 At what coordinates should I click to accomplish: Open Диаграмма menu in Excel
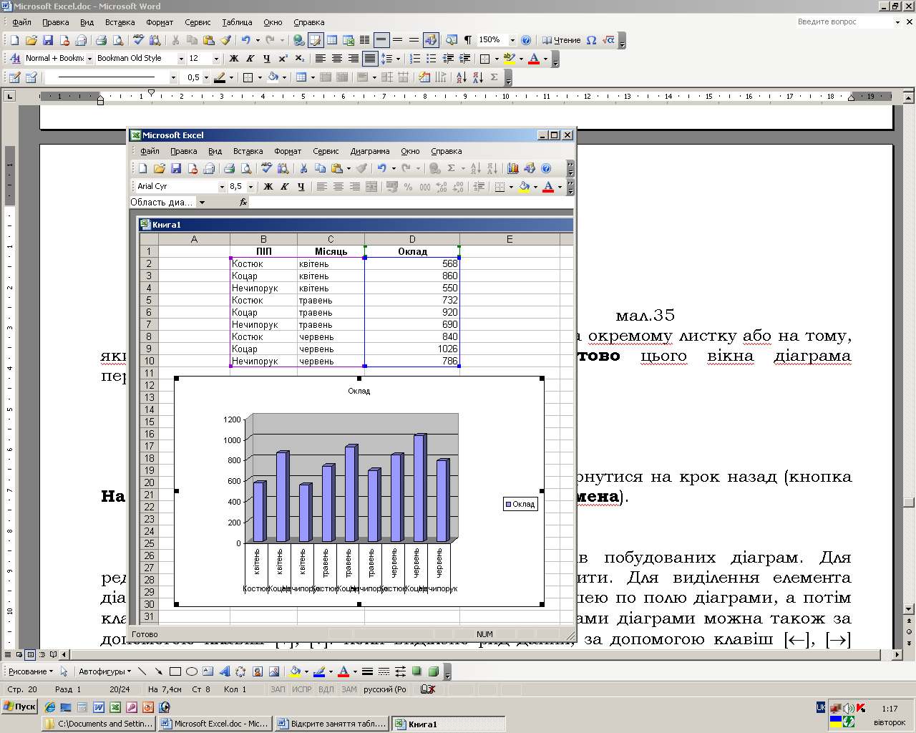pos(370,151)
